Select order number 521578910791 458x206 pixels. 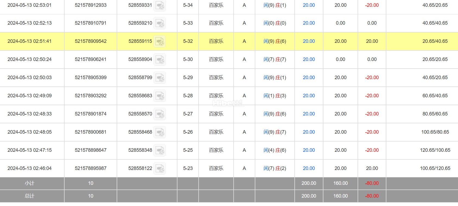91,23
